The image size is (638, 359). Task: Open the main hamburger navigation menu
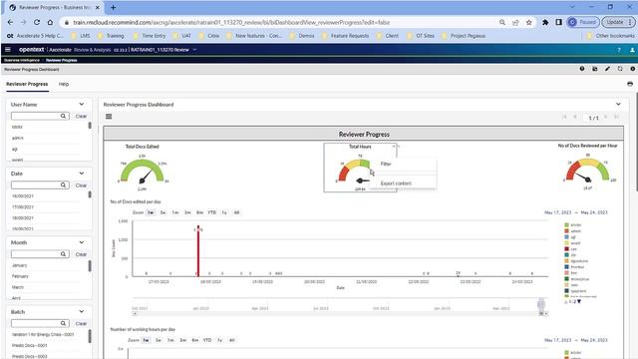click(x=8, y=49)
